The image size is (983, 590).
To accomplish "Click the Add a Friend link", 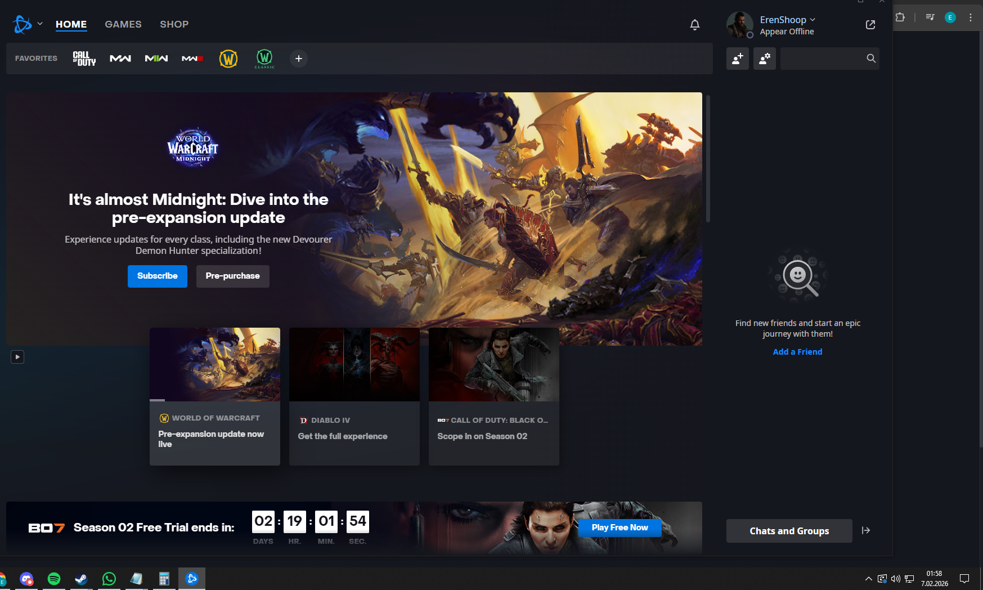I will [x=798, y=352].
